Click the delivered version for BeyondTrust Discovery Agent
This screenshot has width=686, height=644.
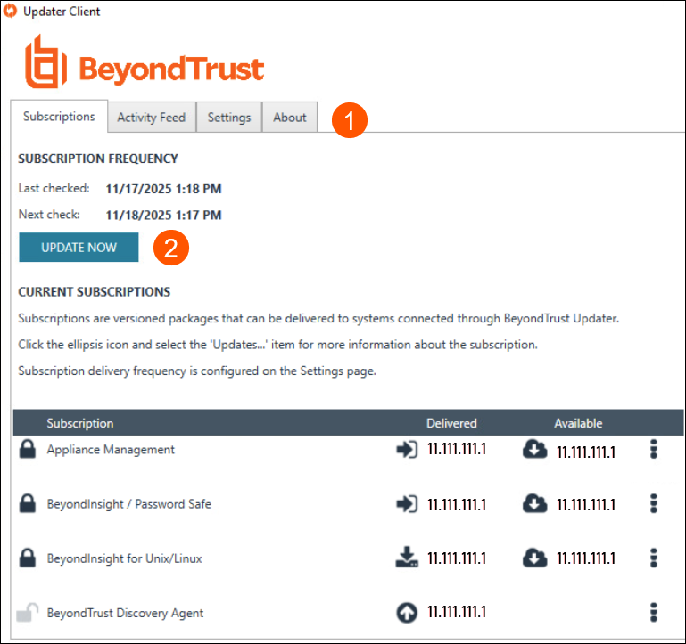[457, 612]
